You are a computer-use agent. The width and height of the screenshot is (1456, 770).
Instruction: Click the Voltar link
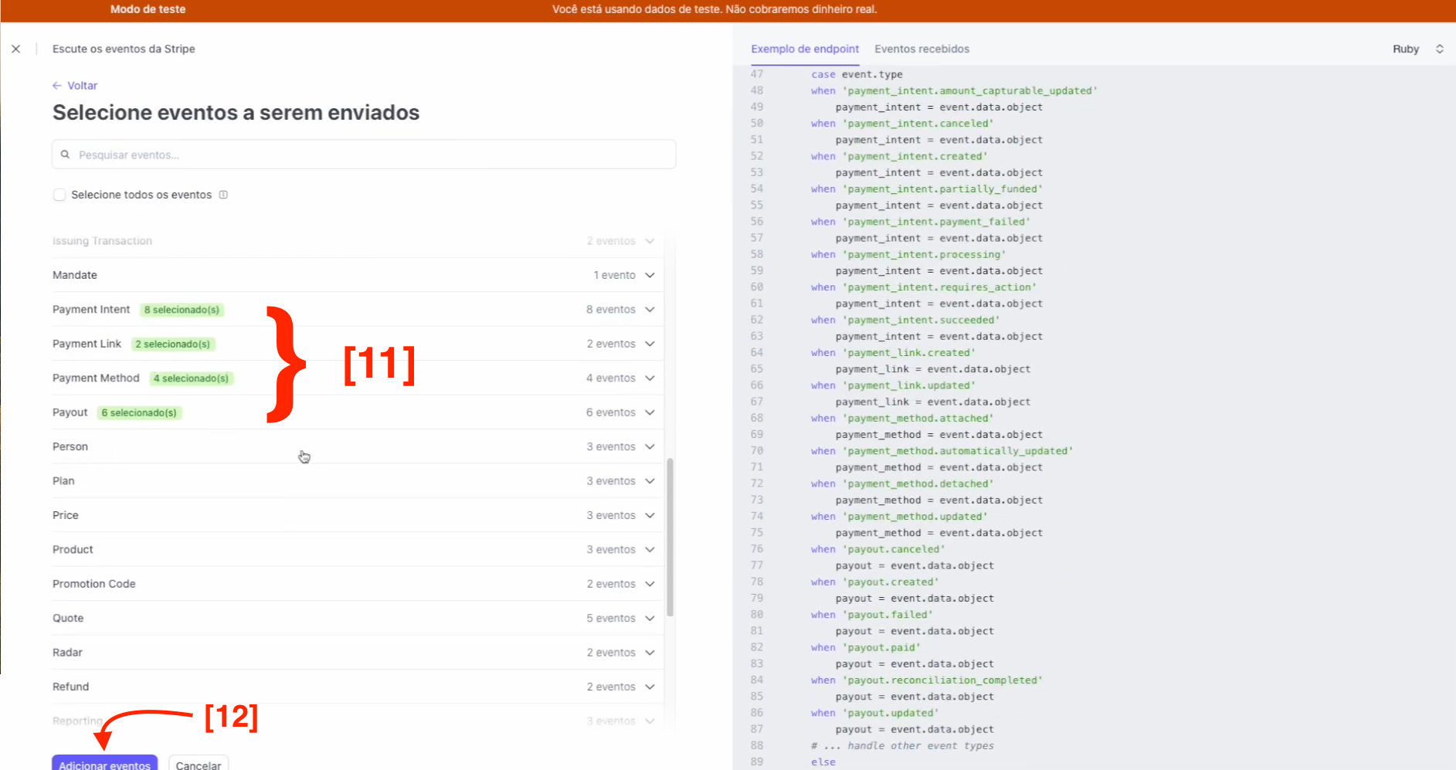pyautogui.click(x=82, y=86)
